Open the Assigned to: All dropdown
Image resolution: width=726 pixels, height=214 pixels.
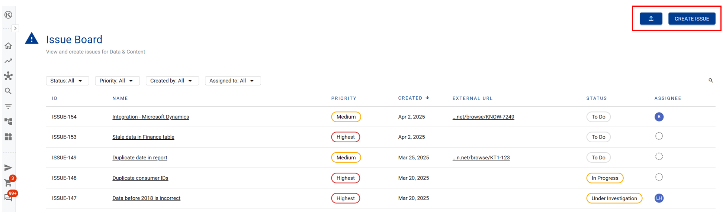(x=232, y=81)
